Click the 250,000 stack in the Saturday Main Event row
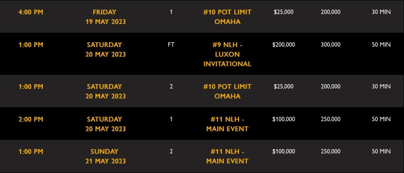 (331, 119)
